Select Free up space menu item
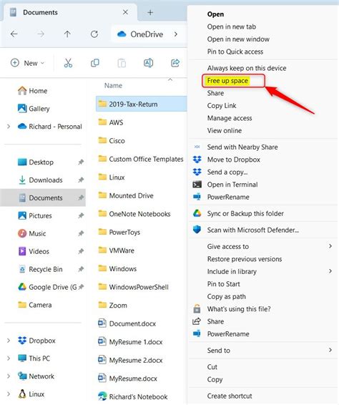 [x=227, y=81]
